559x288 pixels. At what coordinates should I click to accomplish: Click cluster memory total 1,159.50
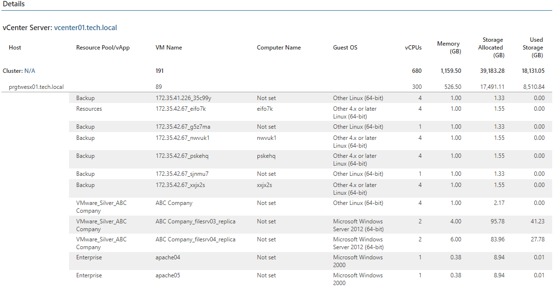[x=451, y=71]
